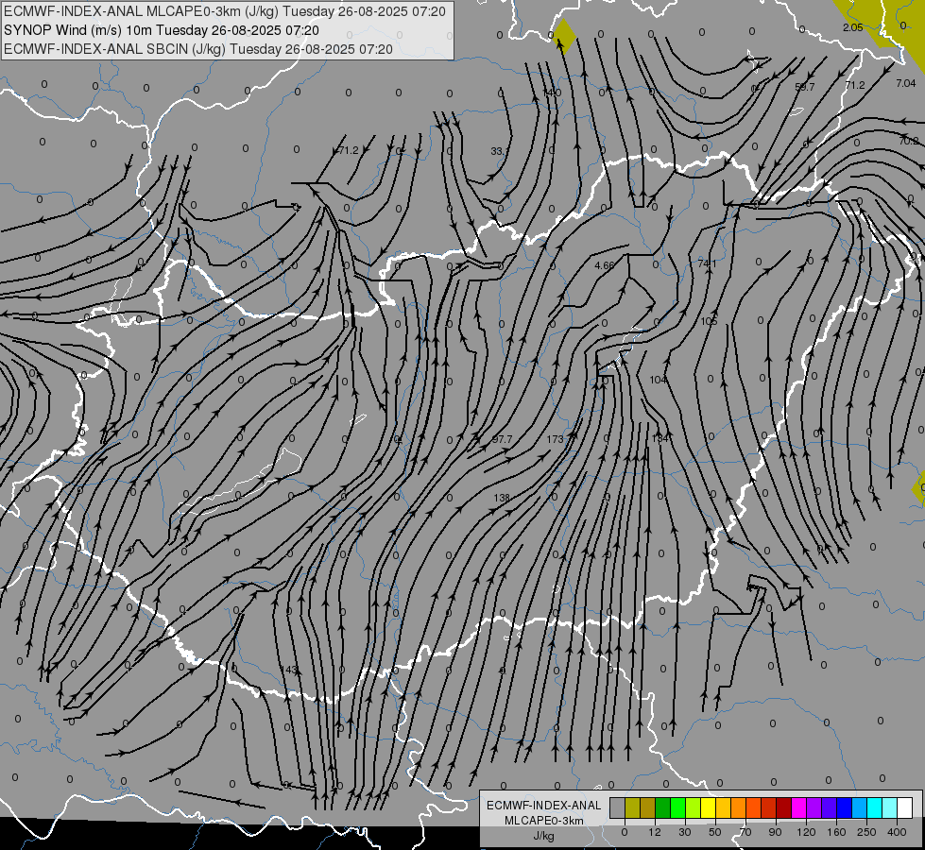Click the legend tick label '250'
The width and height of the screenshot is (925, 850).
pyautogui.click(x=866, y=832)
